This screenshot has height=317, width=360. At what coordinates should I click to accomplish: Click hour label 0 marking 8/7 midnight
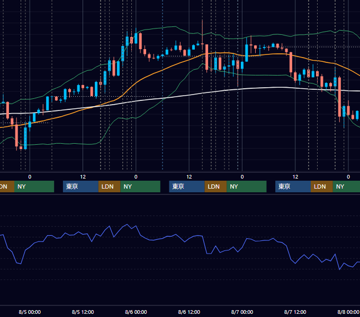[242, 177]
